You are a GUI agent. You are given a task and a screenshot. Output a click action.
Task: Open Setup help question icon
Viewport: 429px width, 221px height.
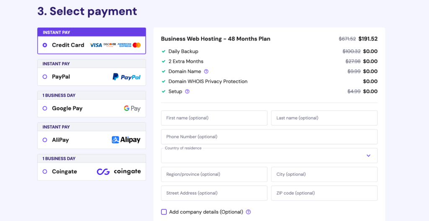click(187, 91)
